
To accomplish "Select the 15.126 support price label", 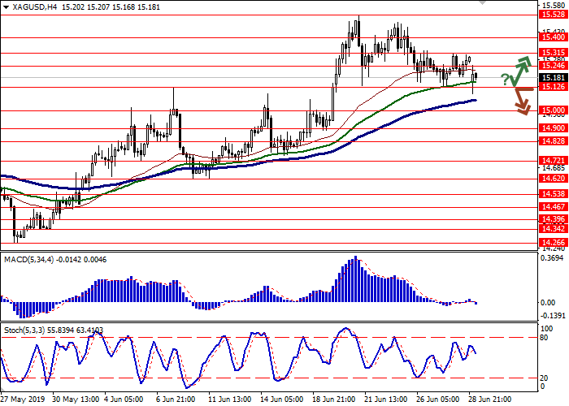I will pos(553,87).
